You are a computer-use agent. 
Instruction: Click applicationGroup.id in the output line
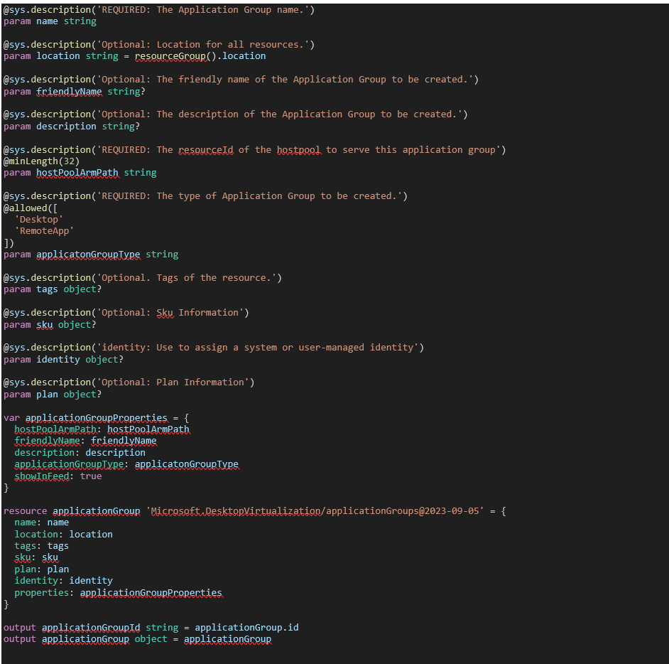tap(246, 627)
